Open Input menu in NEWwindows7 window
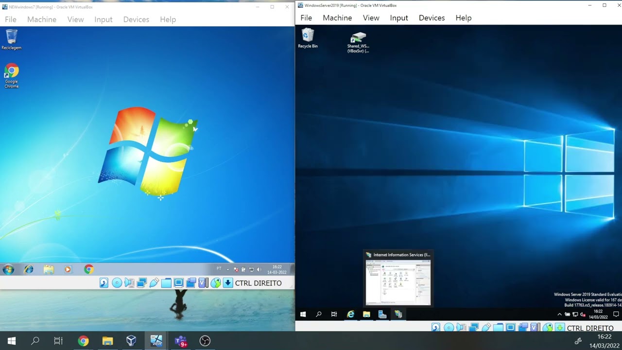Viewport: 622px width, 350px height. [x=104, y=19]
